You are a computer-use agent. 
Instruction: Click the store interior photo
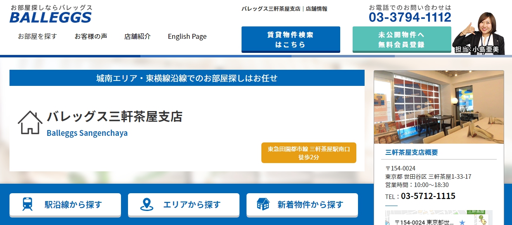439,107
